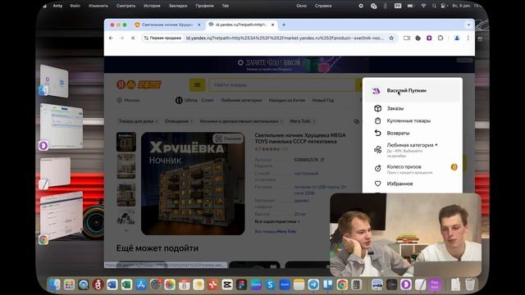Select the second product thumbnail

126,166
